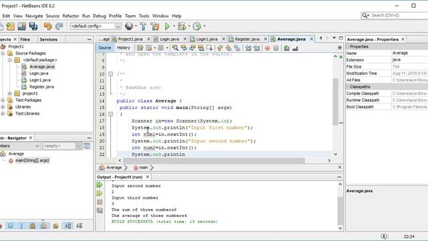
Task: Click the Save All toolbar icon
Action: [33, 26]
